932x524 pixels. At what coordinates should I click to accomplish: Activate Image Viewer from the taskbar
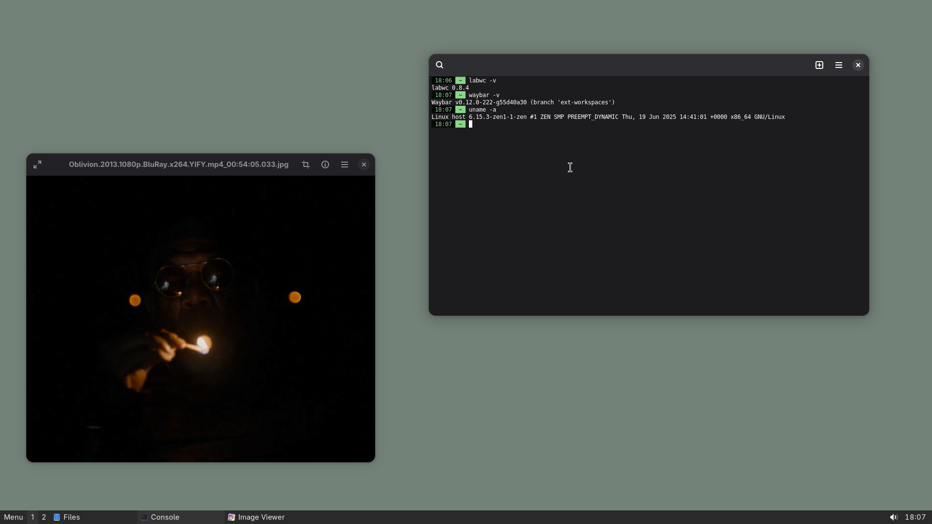coord(268,517)
